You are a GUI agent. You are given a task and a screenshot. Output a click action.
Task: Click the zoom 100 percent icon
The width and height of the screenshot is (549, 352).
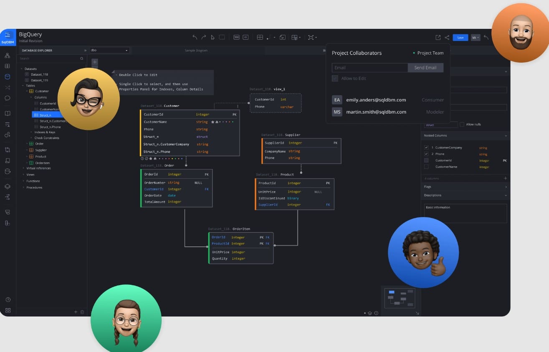[236, 37]
